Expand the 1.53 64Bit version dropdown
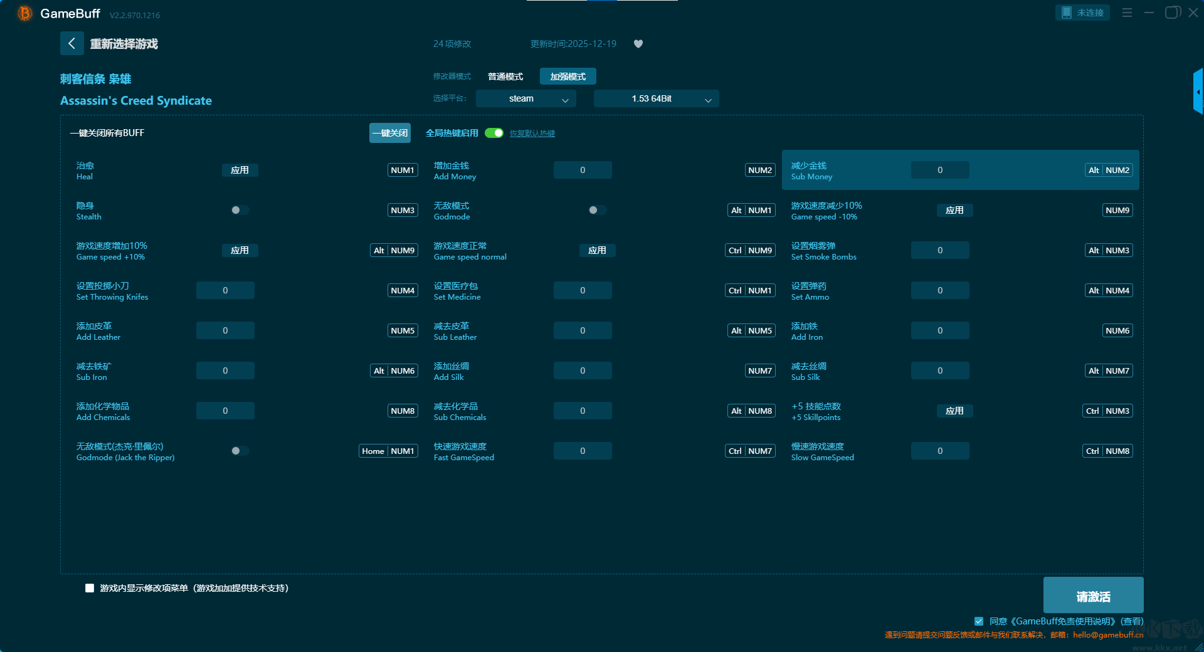Viewport: 1204px width, 652px height. tap(656, 98)
